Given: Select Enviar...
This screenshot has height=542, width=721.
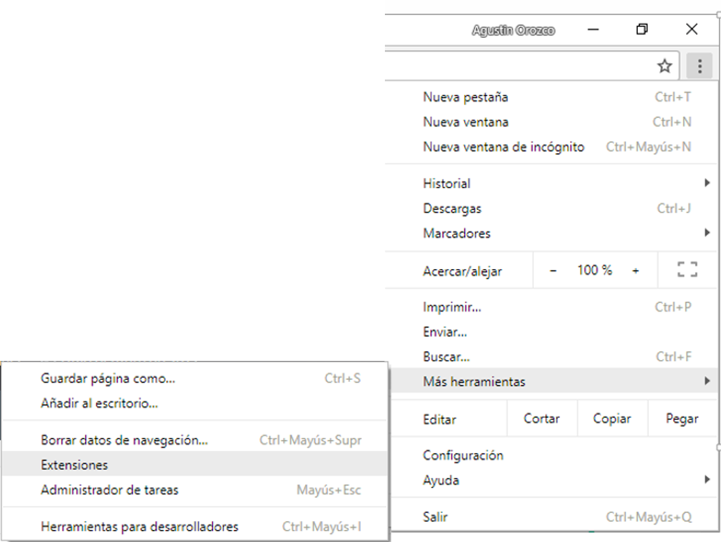Looking at the screenshot, I should [551, 332].
